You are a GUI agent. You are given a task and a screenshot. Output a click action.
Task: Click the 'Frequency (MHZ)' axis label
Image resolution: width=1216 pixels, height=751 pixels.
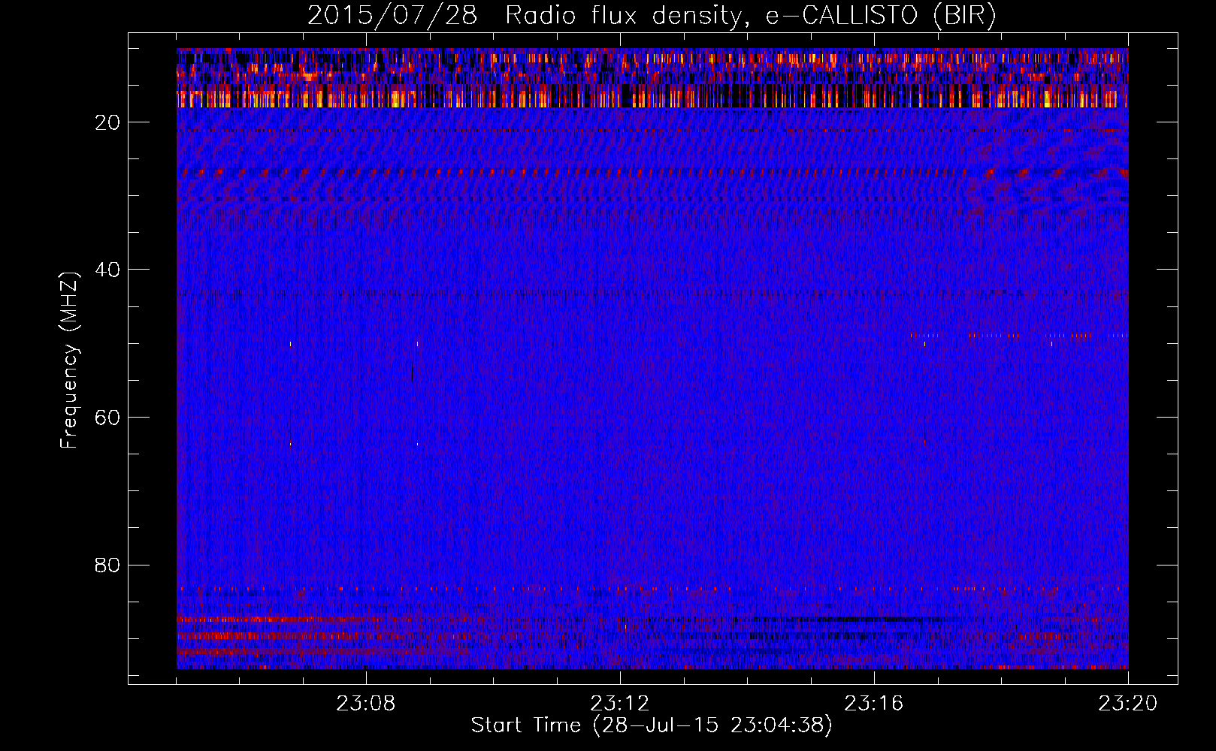pos(69,360)
